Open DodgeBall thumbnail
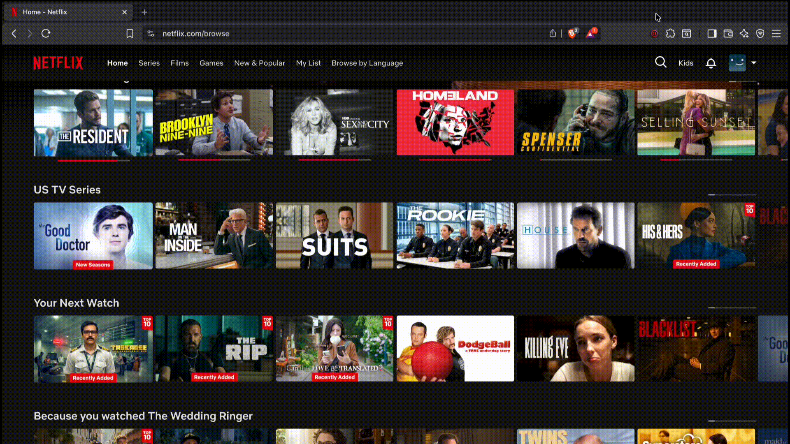Viewport: 790px width, 444px height. (455, 349)
